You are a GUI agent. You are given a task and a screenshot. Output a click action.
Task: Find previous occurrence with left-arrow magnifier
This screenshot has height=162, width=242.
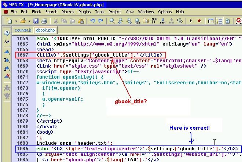[121, 21]
